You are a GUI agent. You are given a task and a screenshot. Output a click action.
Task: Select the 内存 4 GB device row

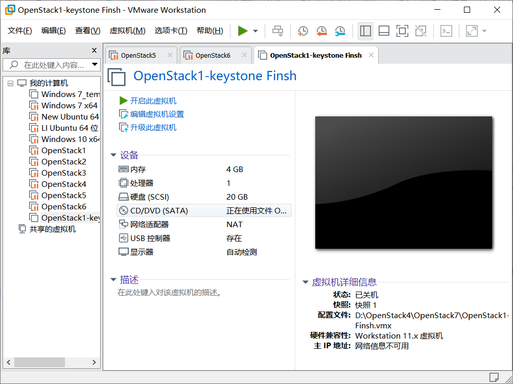204,170
